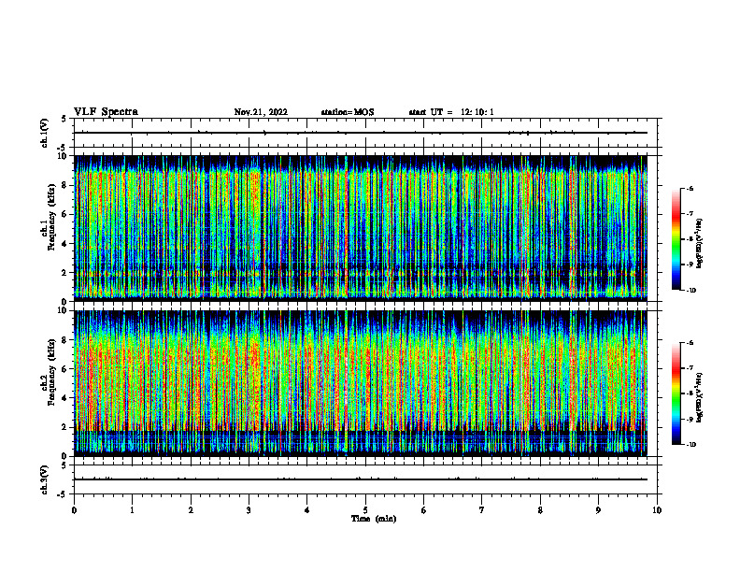Click the "-10" value on the ch.2 color bar
Screen dimensions: 740x572
coord(690,445)
